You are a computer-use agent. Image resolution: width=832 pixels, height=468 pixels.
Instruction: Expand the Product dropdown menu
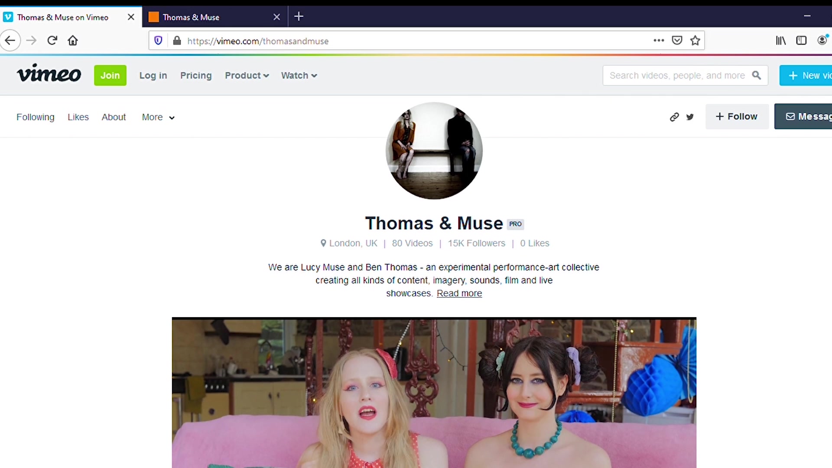(247, 75)
